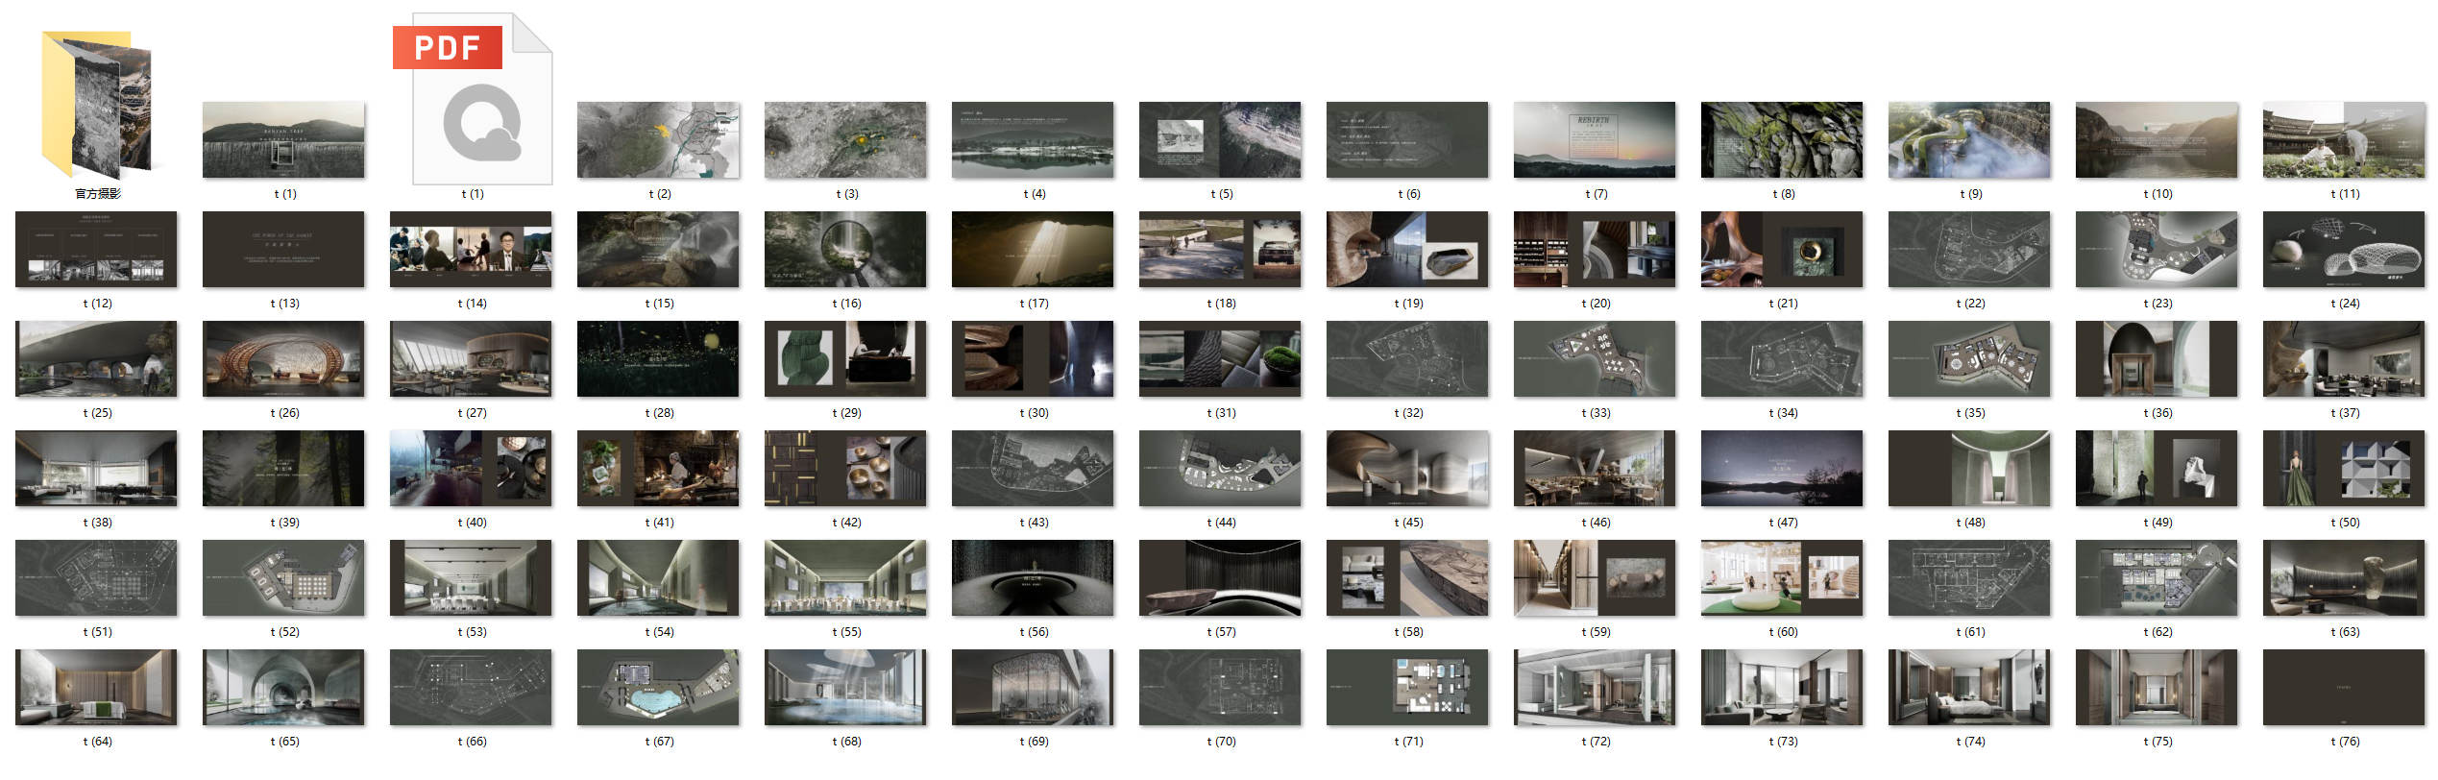Select the twilight lake image t (47)

click(1781, 469)
